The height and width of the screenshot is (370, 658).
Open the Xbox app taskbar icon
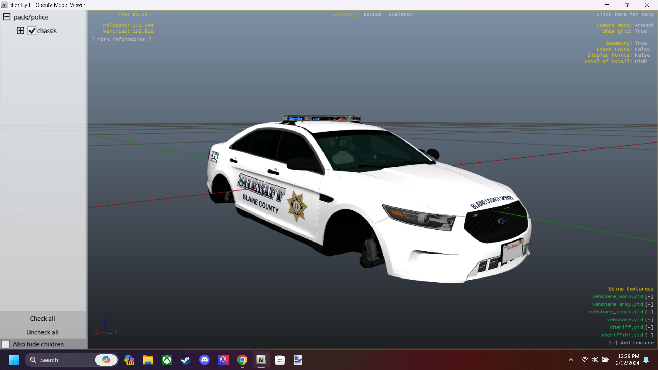[167, 360]
